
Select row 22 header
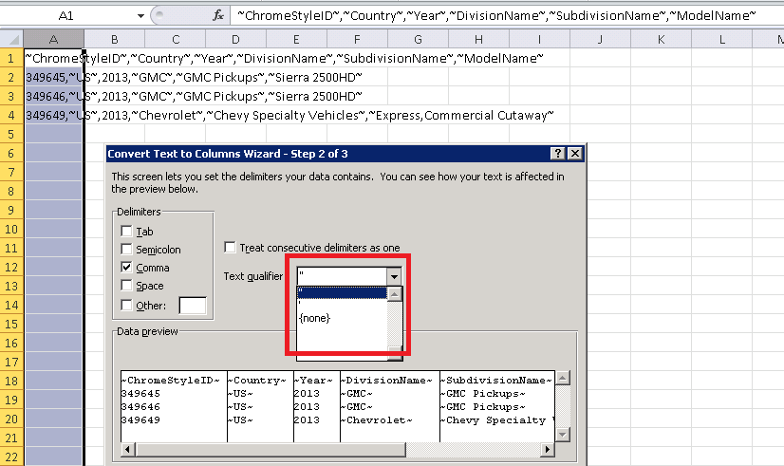click(11, 457)
